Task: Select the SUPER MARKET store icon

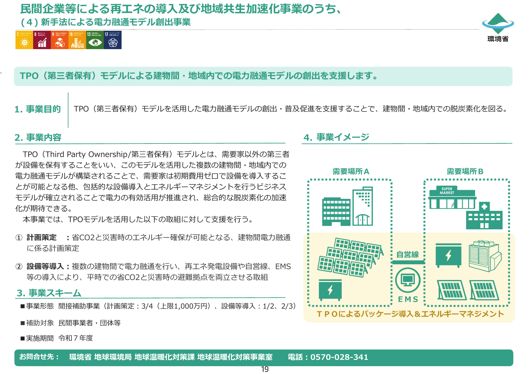Action: (452, 198)
